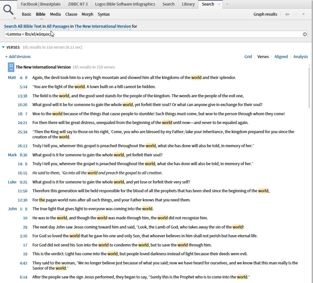Open the search history dropdown arrow
Image resolution: width=313 pixels, height=283 pixels.
304,14
